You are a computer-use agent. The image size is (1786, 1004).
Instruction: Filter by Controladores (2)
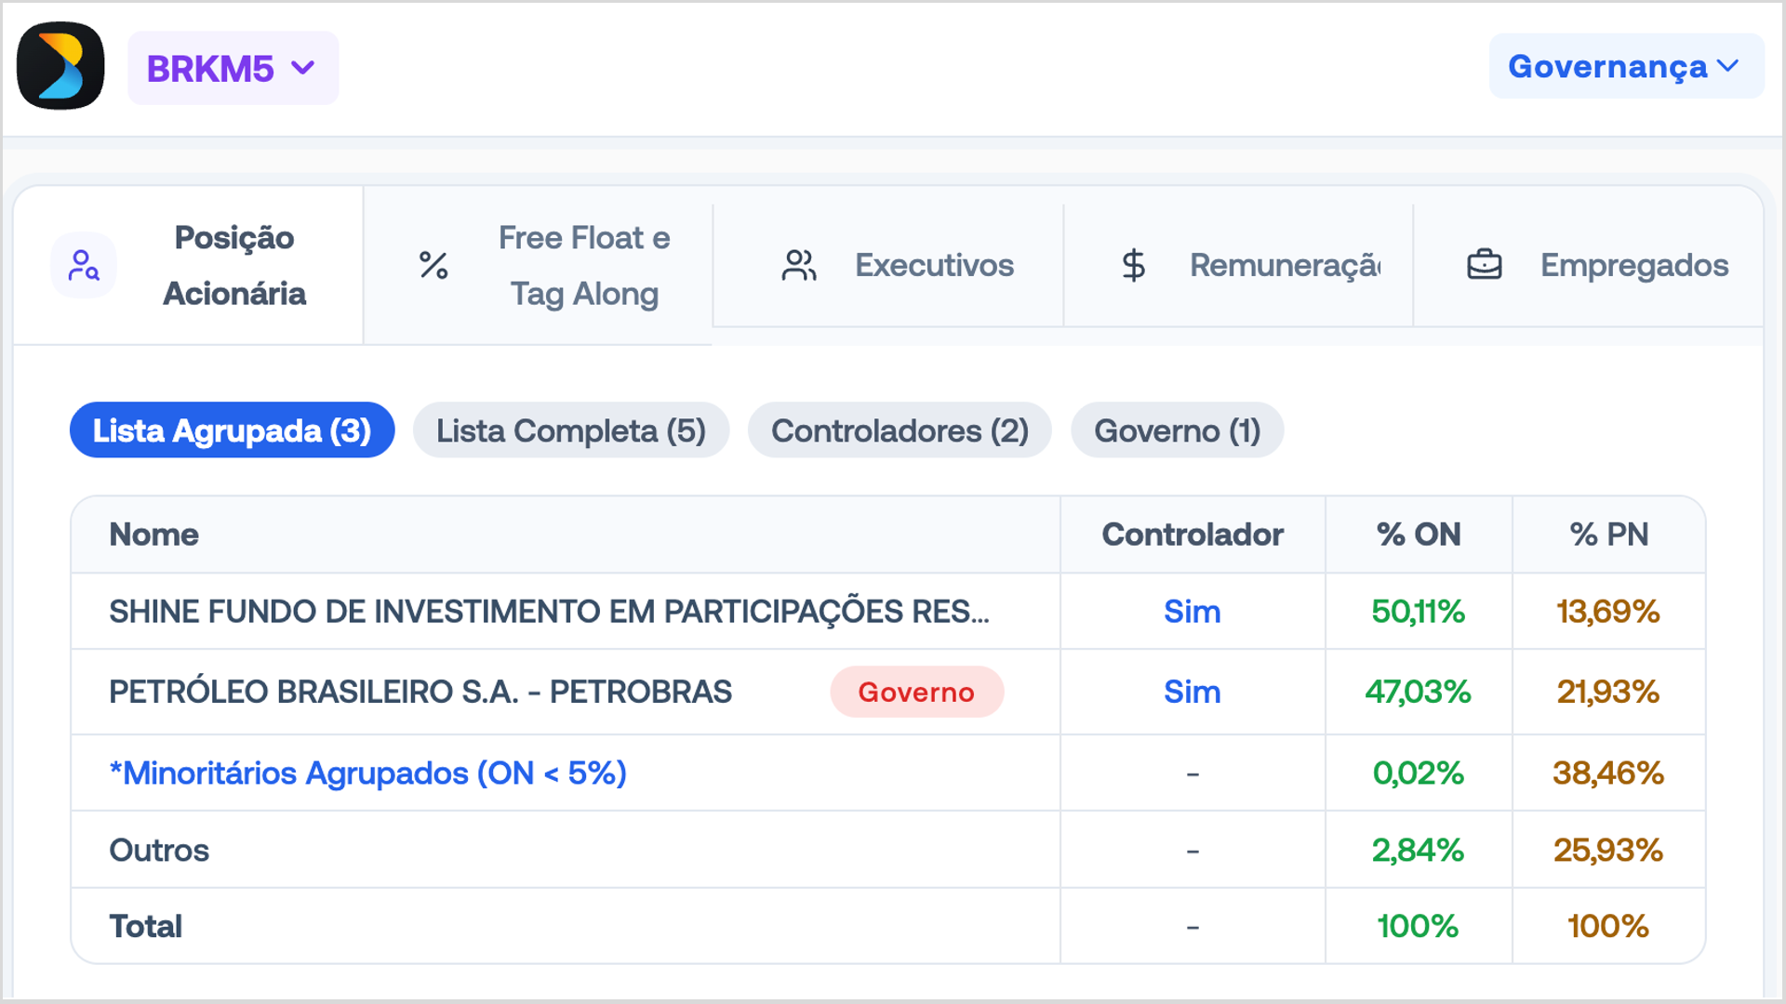click(900, 430)
